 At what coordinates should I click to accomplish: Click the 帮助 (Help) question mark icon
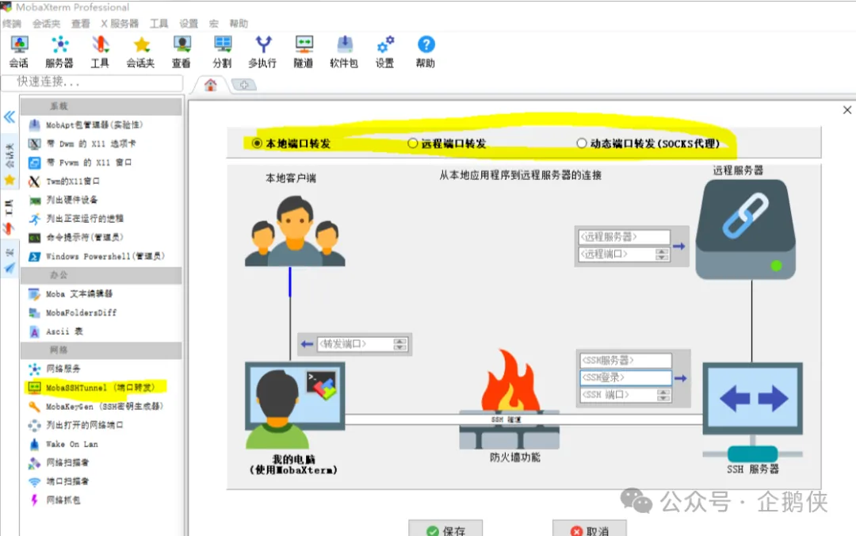click(426, 52)
